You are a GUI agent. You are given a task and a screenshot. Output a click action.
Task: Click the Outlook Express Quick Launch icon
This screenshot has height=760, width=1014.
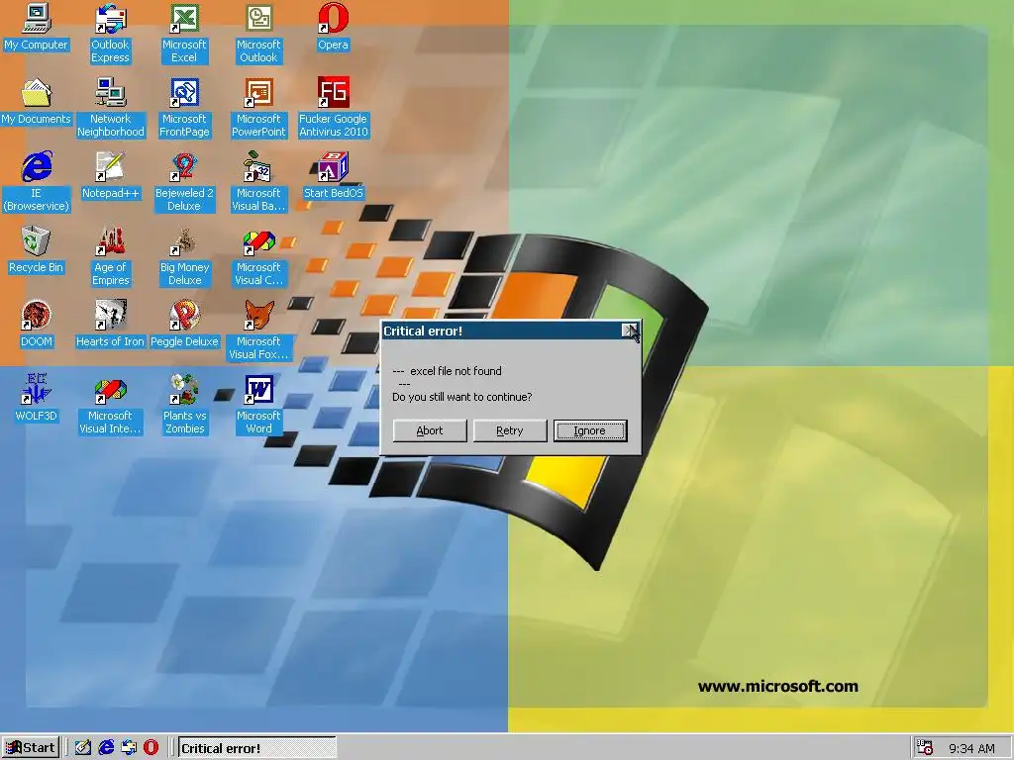[129, 748]
